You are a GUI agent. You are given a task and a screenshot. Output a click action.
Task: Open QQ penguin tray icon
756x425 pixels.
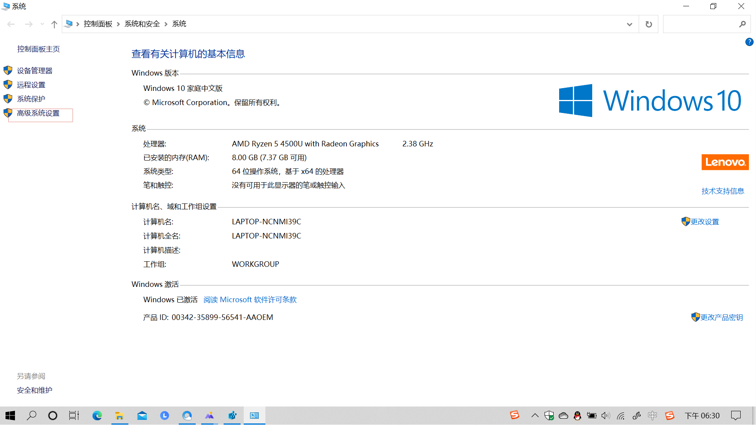click(x=577, y=416)
